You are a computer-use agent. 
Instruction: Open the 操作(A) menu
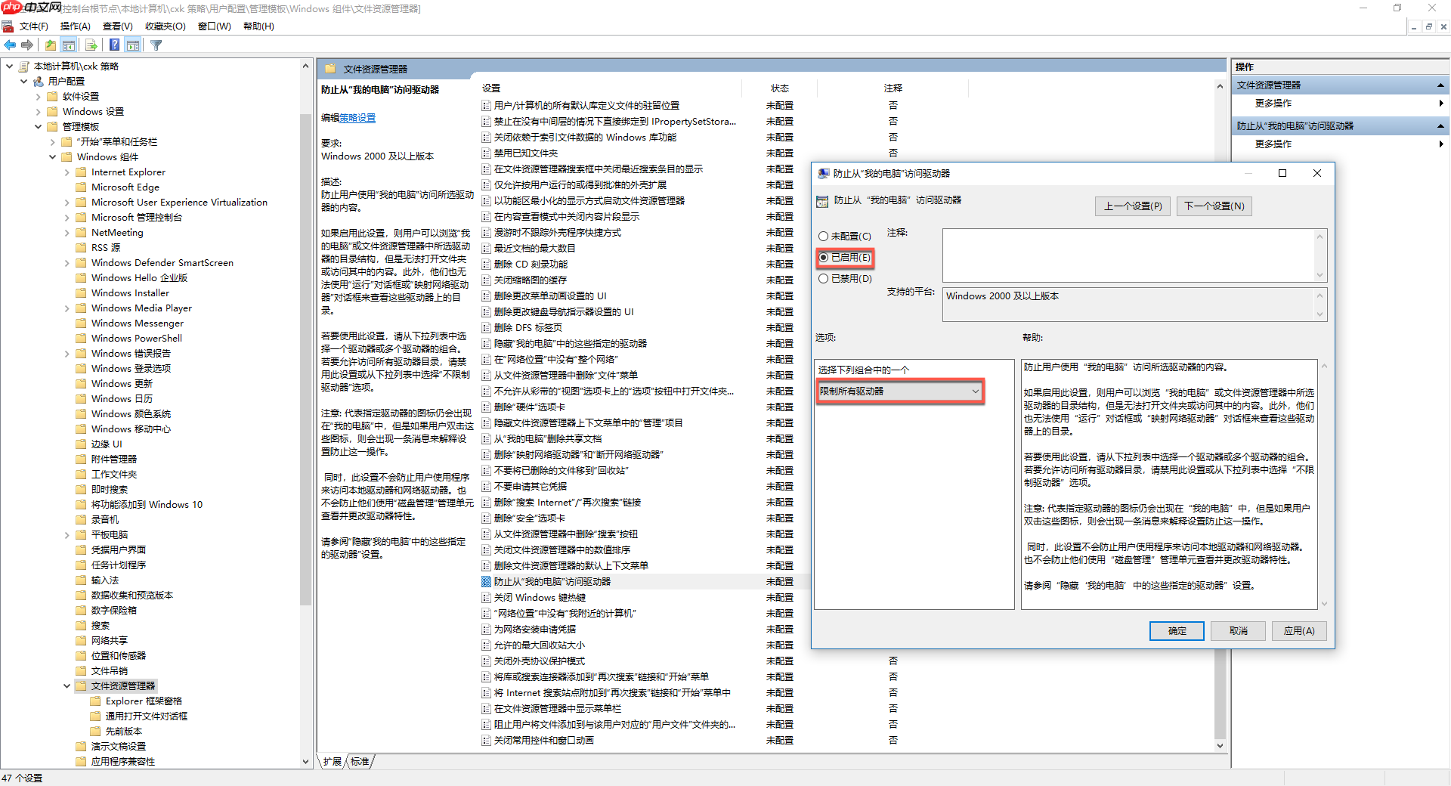click(75, 26)
